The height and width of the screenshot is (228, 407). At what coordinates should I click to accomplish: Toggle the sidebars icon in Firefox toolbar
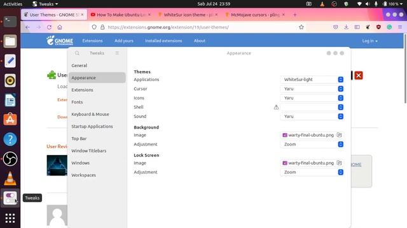(x=357, y=27)
